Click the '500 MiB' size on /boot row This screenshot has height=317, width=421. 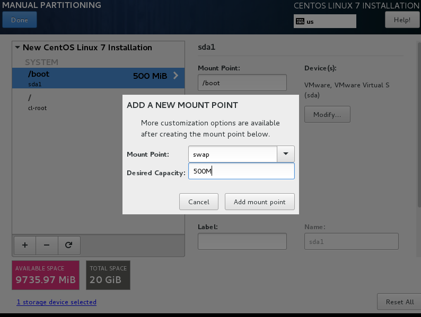pyautogui.click(x=150, y=76)
